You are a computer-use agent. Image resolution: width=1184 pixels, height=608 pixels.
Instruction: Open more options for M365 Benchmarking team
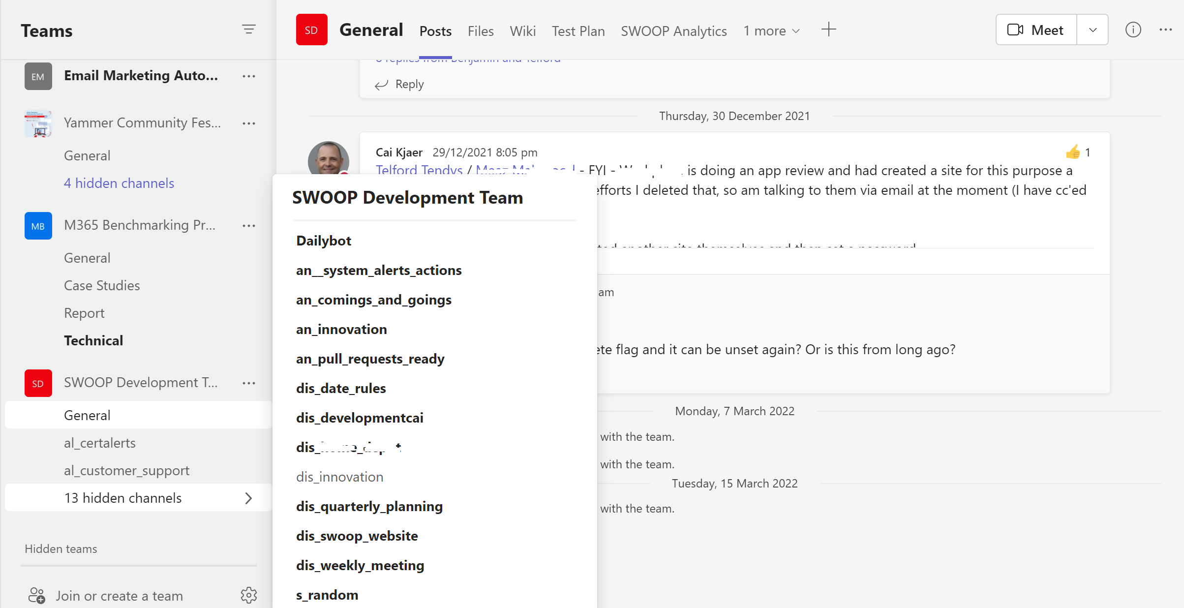[249, 226]
